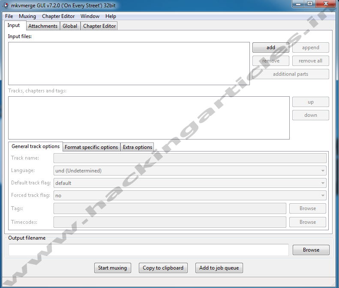The height and width of the screenshot is (288, 339).
Task: Click inside the Tracks, chapters and tags list
Action: (x=149, y=118)
